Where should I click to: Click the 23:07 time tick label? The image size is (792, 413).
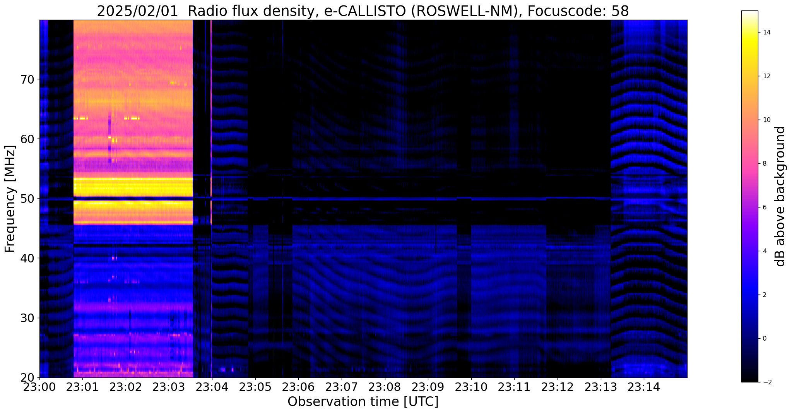(x=342, y=387)
